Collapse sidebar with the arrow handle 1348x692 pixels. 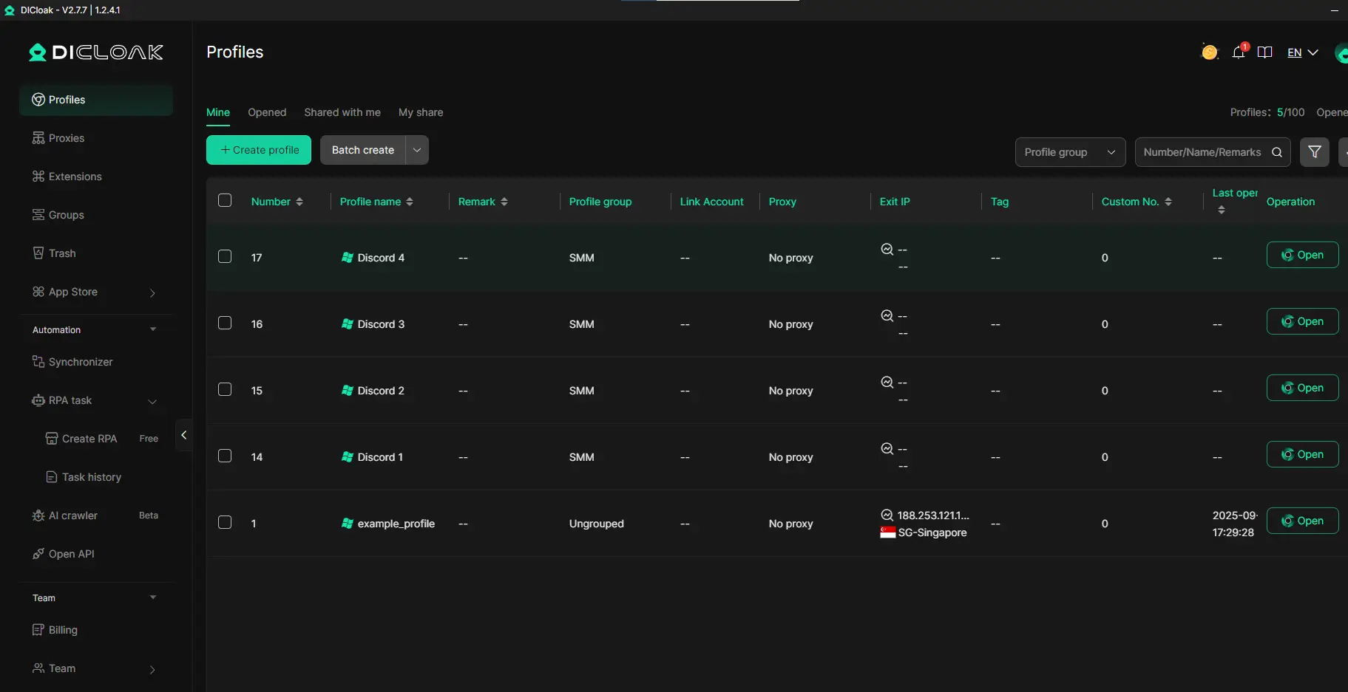click(183, 435)
